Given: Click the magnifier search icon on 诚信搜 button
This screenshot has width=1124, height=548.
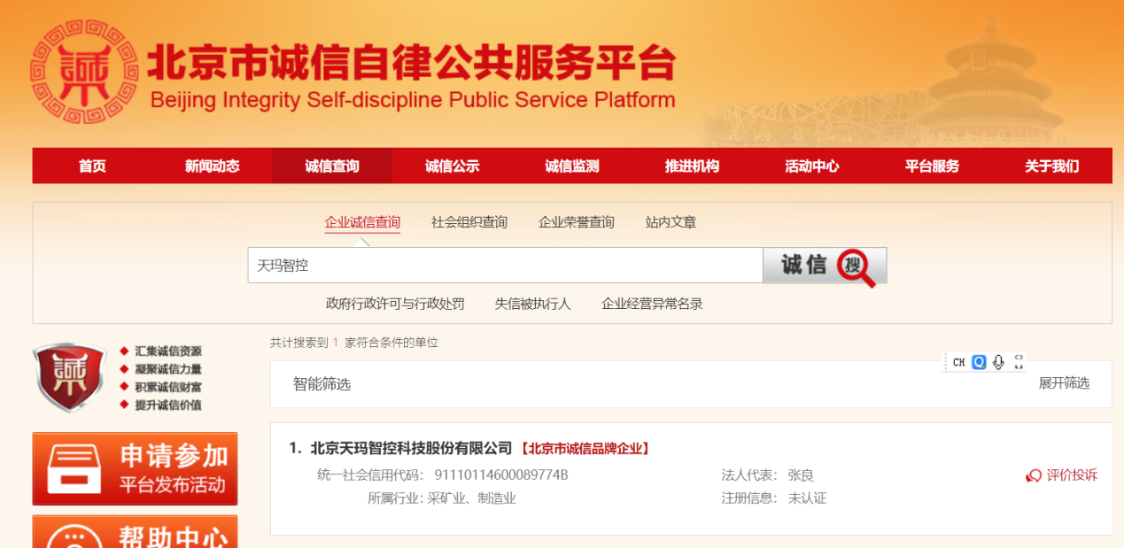Looking at the screenshot, I should pos(856,266).
